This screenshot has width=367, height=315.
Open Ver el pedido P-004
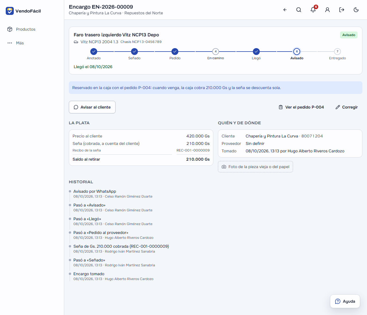coord(301,107)
